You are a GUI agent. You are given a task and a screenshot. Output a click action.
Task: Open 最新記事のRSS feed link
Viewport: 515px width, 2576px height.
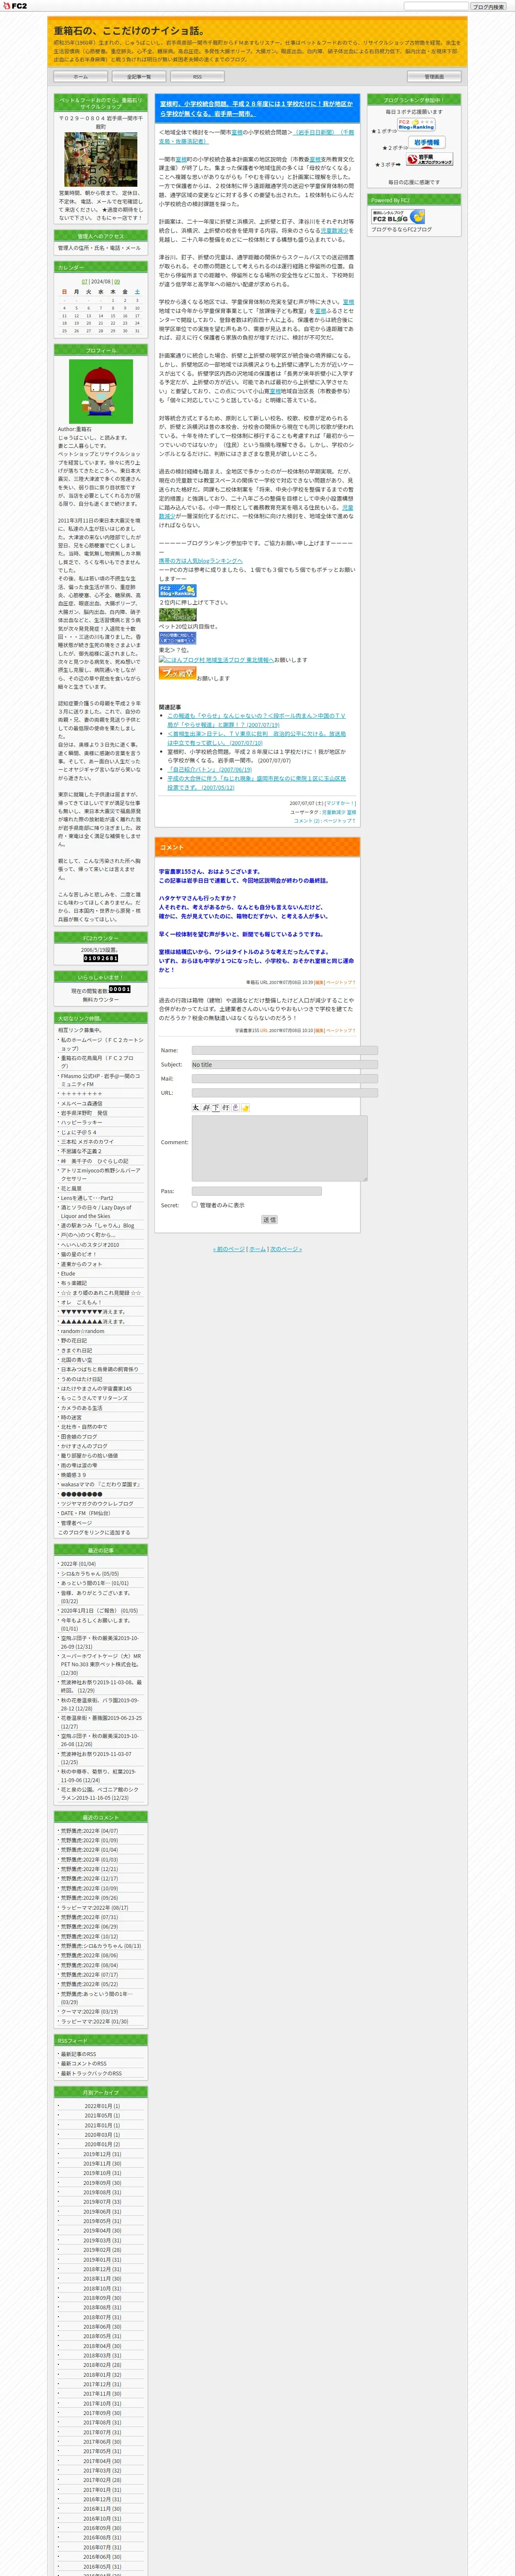click(78, 2054)
